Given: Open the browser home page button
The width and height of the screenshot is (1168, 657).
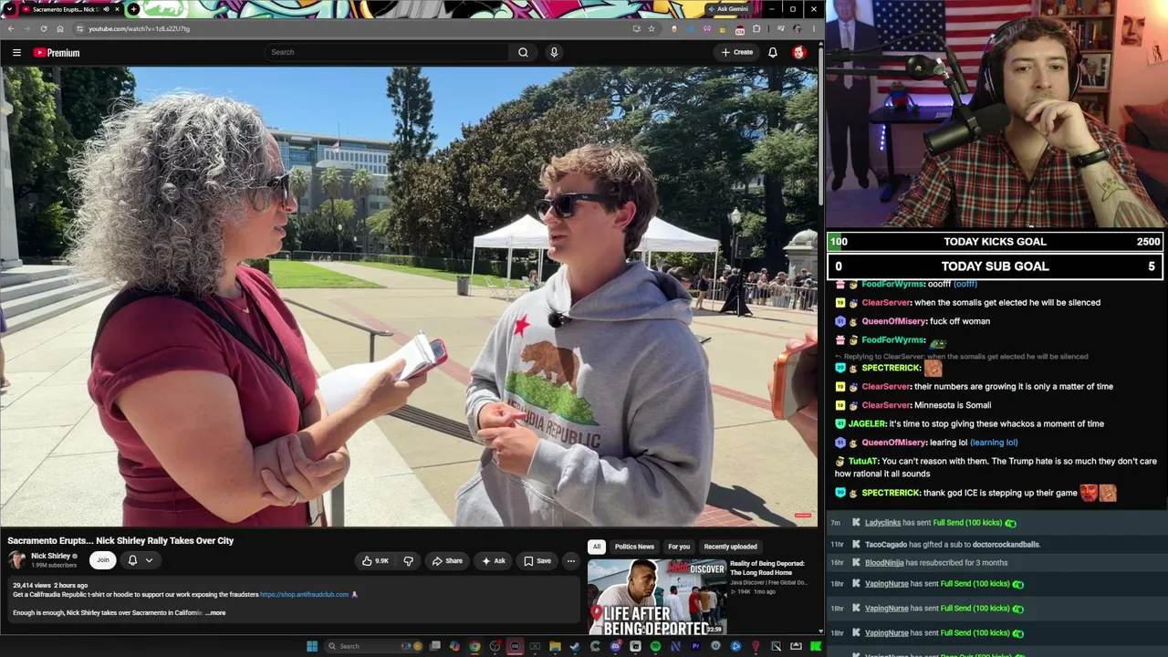Looking at the screenshot, I should pyautogui.click(x=60, y=28).
